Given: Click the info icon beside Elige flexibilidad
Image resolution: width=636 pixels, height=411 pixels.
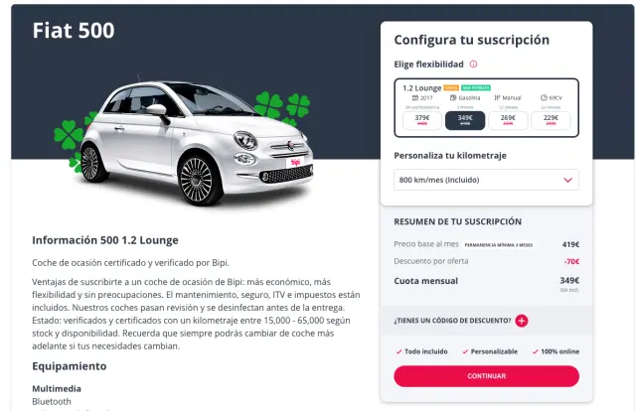Looking at the screenshot, I should [x=473, y=65].
